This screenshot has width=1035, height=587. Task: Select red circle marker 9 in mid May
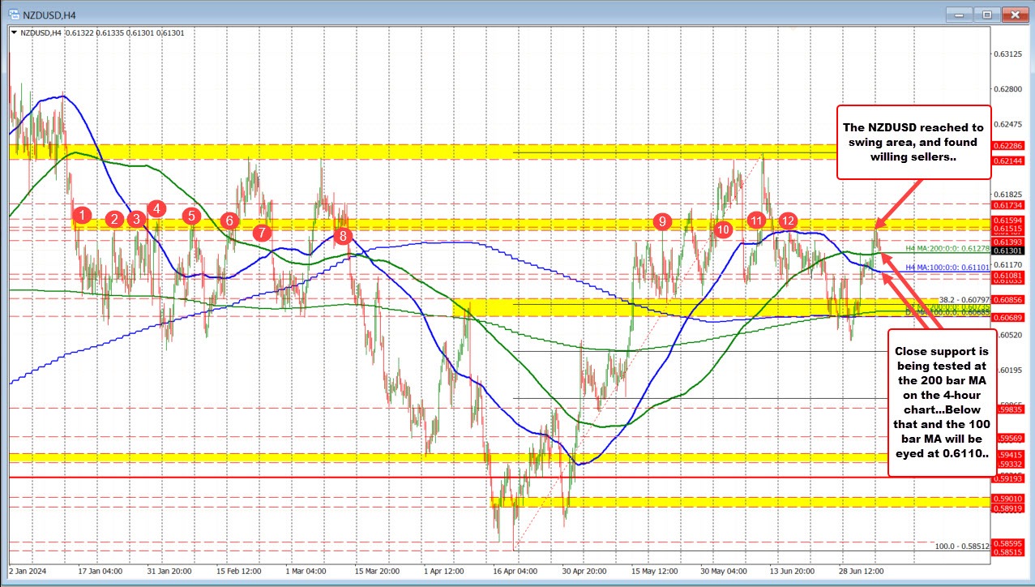(664, 221)
